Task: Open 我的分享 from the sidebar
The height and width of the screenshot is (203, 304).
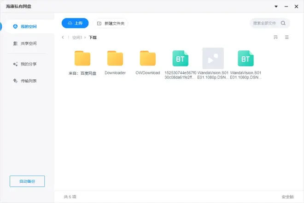Action: coord(28,64)
